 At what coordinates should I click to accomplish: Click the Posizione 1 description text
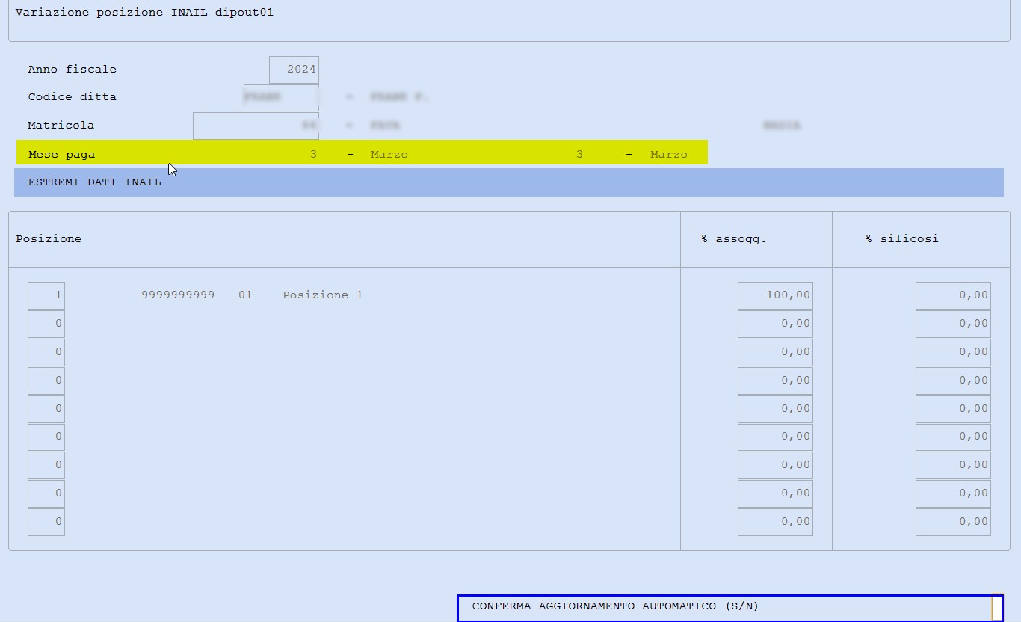323,295
